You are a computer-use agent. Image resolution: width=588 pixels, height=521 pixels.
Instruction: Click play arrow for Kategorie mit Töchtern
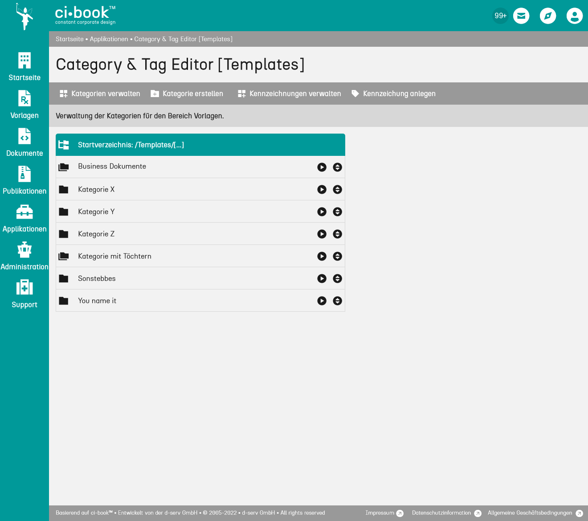[x=322, y=256]
